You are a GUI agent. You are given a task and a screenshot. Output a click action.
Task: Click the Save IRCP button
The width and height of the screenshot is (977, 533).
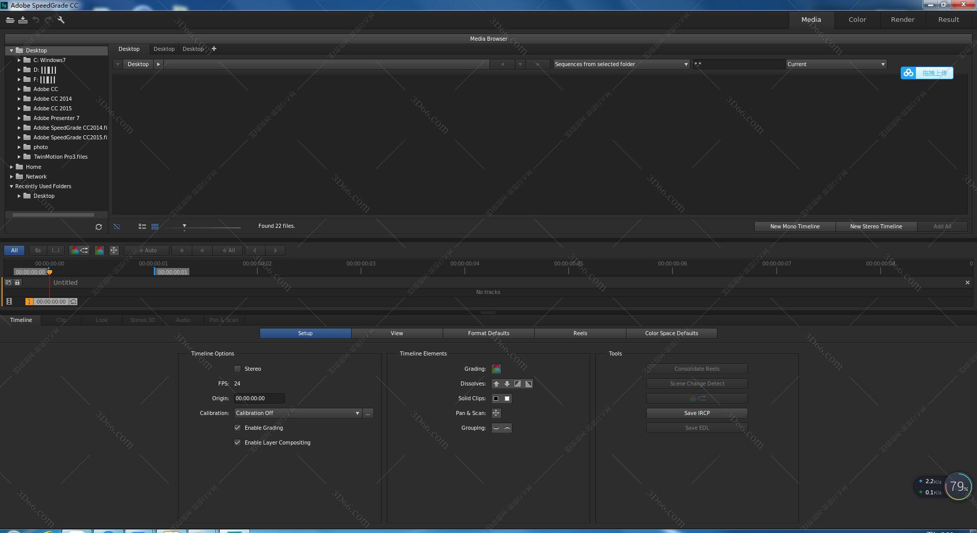pyautogui.click(x=697, y=413)
